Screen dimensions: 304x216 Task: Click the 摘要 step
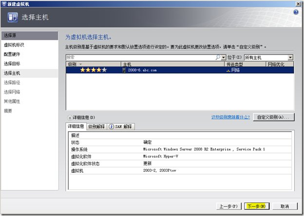[x=30, y=111]
